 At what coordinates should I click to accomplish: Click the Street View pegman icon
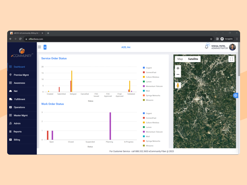[x=178, y=85]
